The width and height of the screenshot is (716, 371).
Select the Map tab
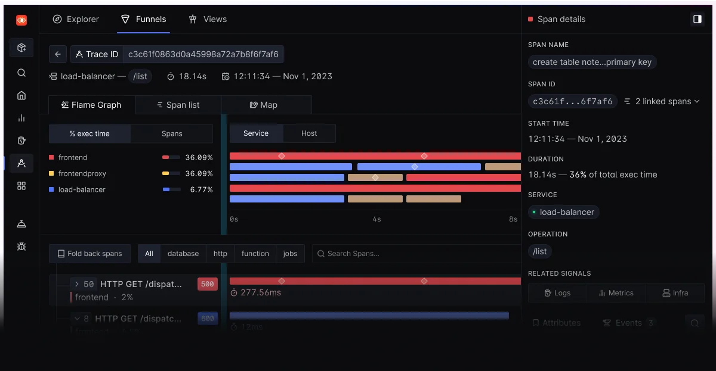tap(264, 105)
